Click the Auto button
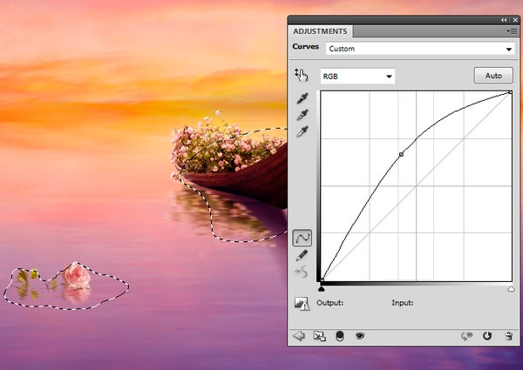The height and width of the screenshot is (370, 523). [x=493, y=76]
